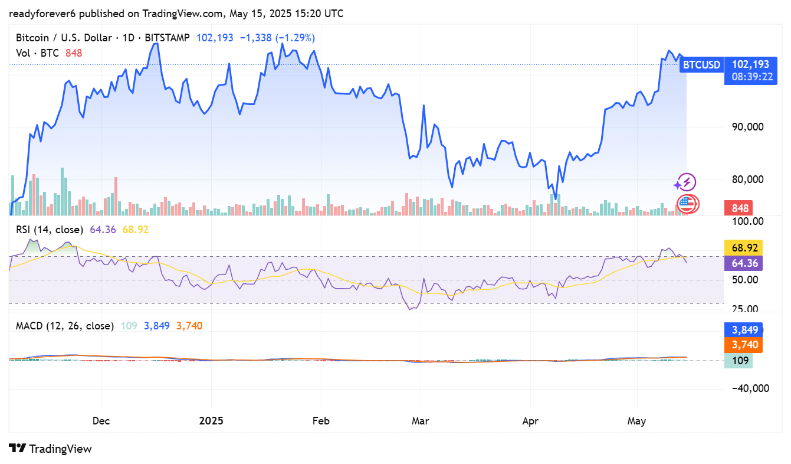
Task: Click the TradingView logo at the bottom
Action: (x=51, y=449)
